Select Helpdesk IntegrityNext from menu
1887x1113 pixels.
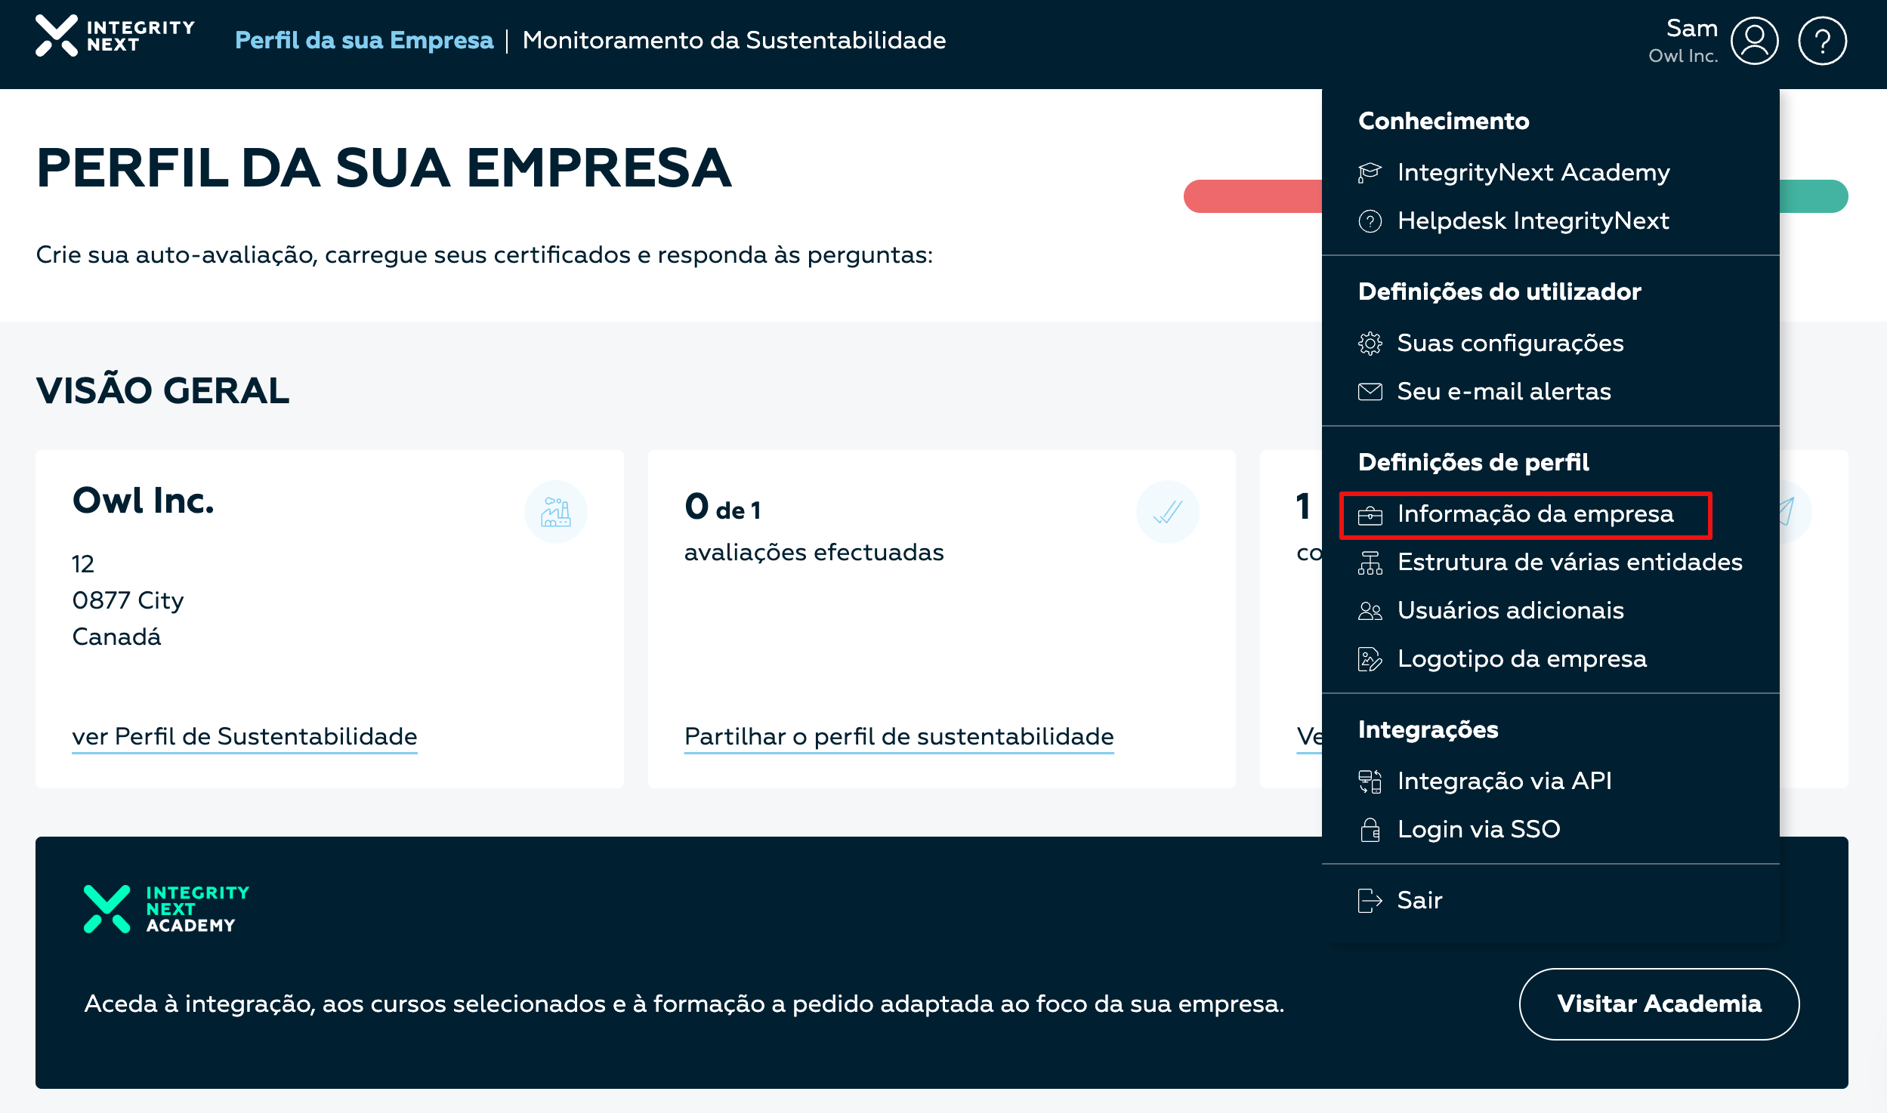coord(1533,221)
